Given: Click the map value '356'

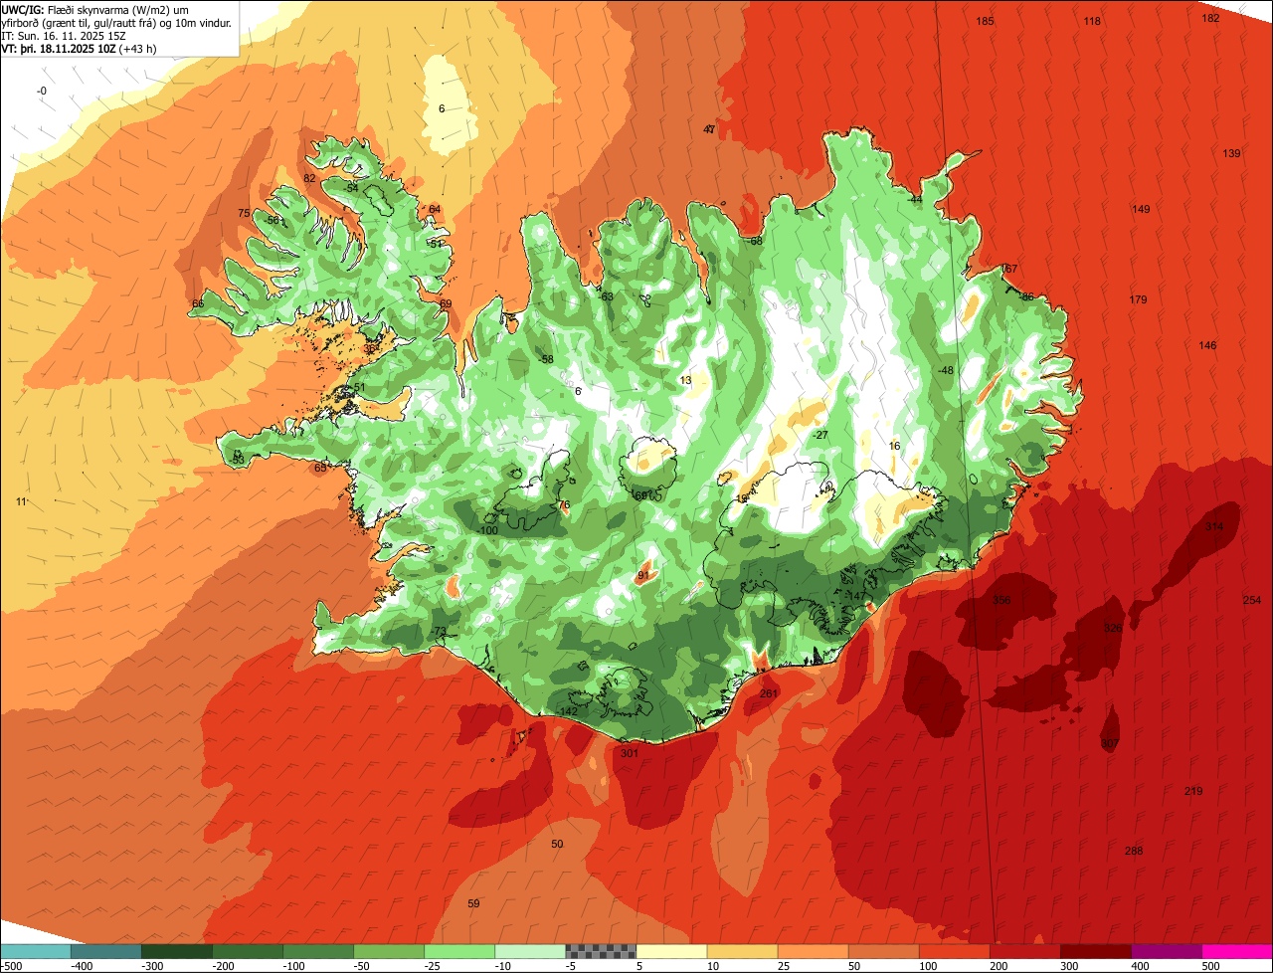Looking at the screenshot, I should pyautogui.click(x=1001, y=600).
